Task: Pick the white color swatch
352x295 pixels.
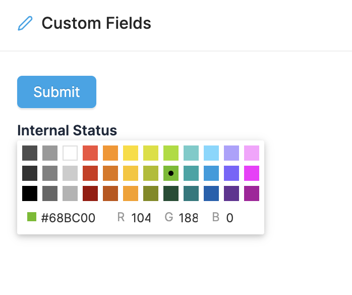Action: [x=70, y=153]
